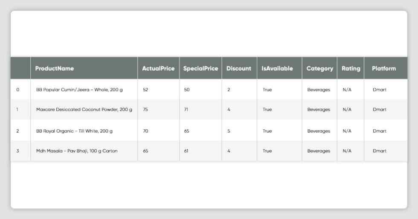This screenshot has height=219, width=418.
Task: Click N/A rating in BB Royal row
Action: point(347,131)
